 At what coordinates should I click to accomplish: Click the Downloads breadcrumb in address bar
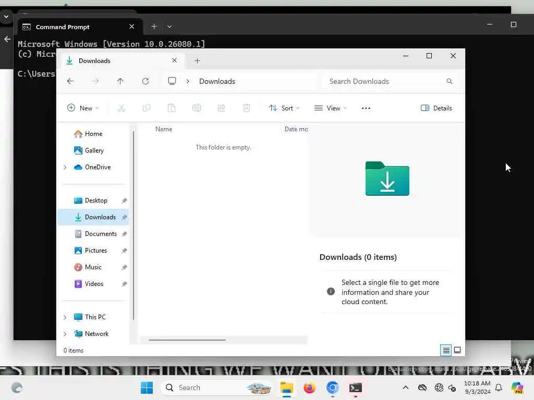(217, 82)
